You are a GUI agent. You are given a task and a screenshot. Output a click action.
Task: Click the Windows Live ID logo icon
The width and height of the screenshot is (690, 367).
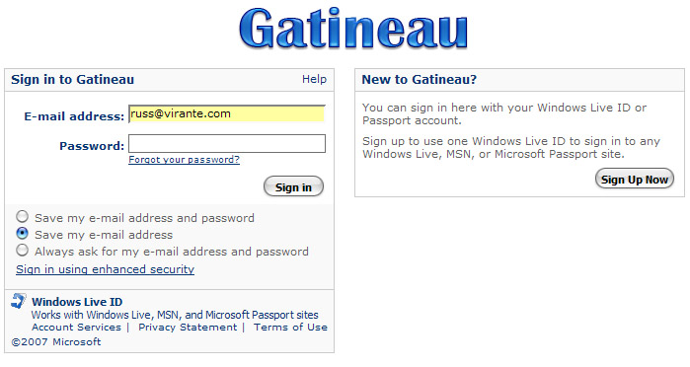tap(19, 301)
